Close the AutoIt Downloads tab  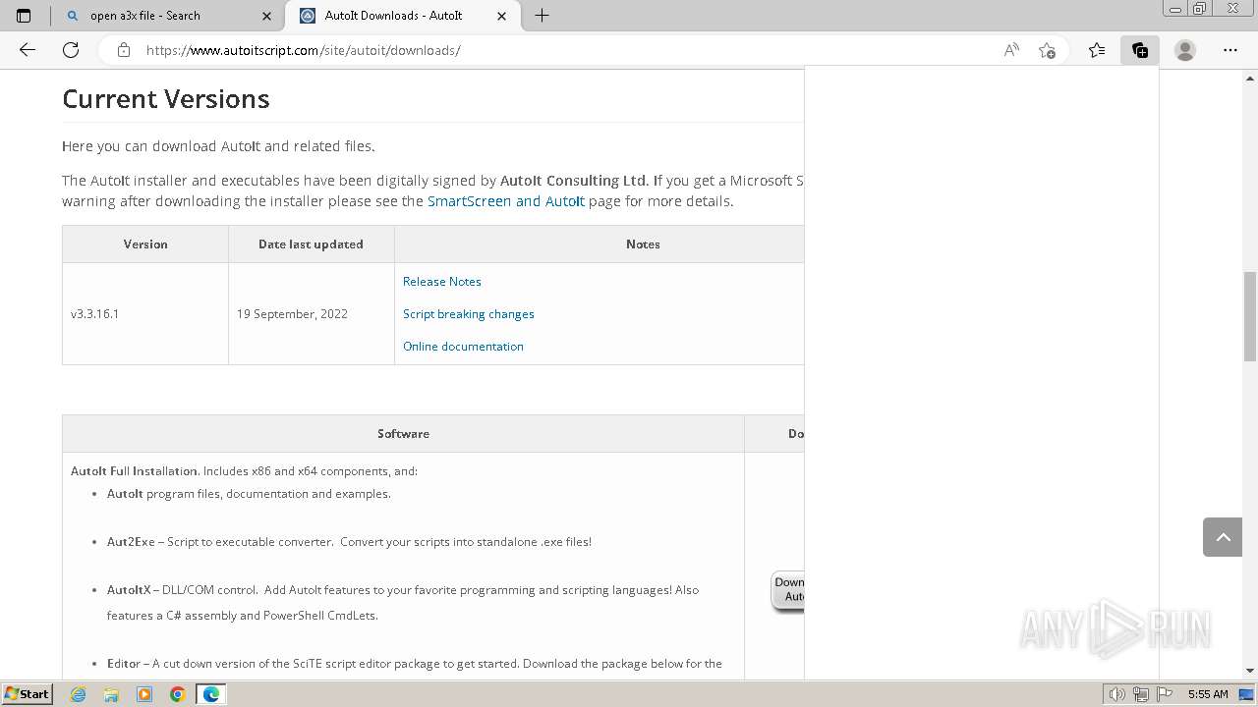(x=502, y=16)
